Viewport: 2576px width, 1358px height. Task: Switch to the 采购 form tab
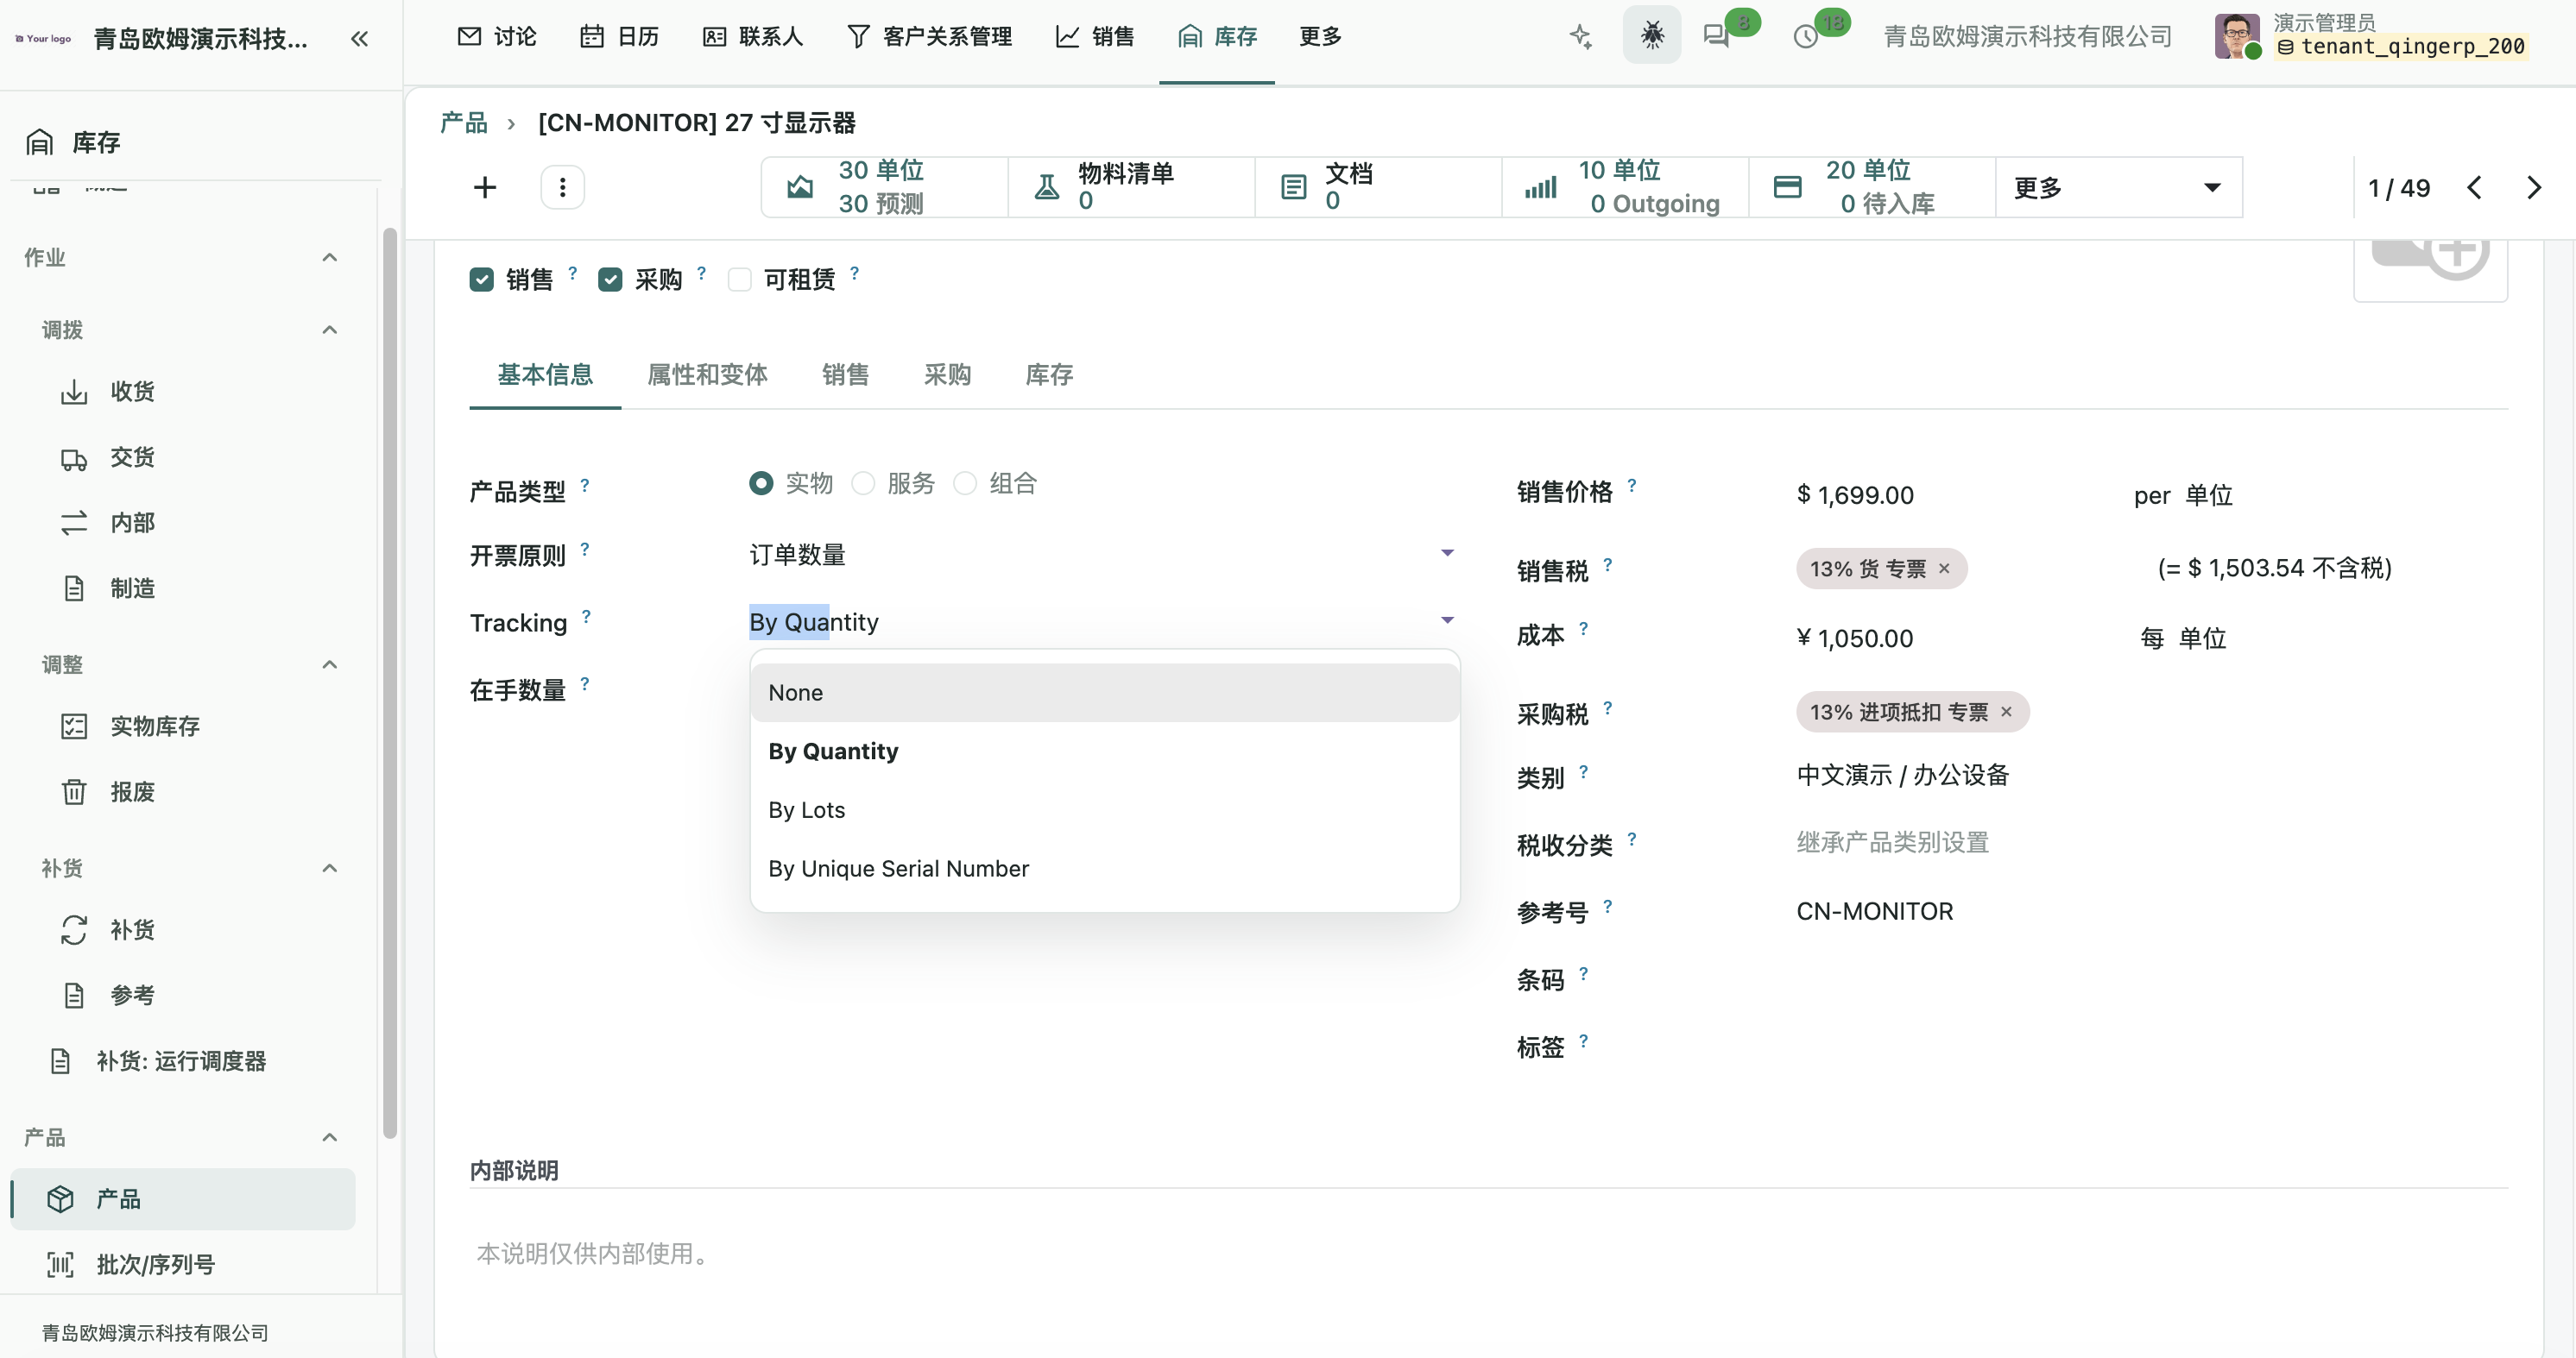(x=947, y=374)
